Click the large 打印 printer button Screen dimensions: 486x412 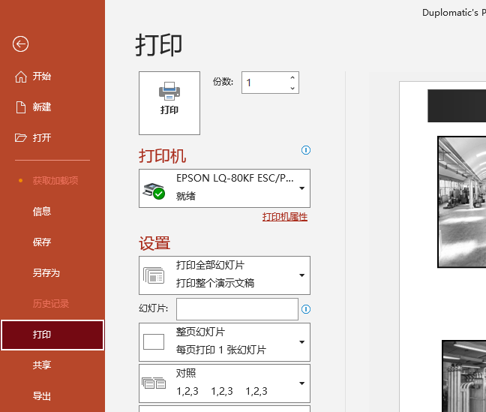pyautogui.click(x=169, y=103)
